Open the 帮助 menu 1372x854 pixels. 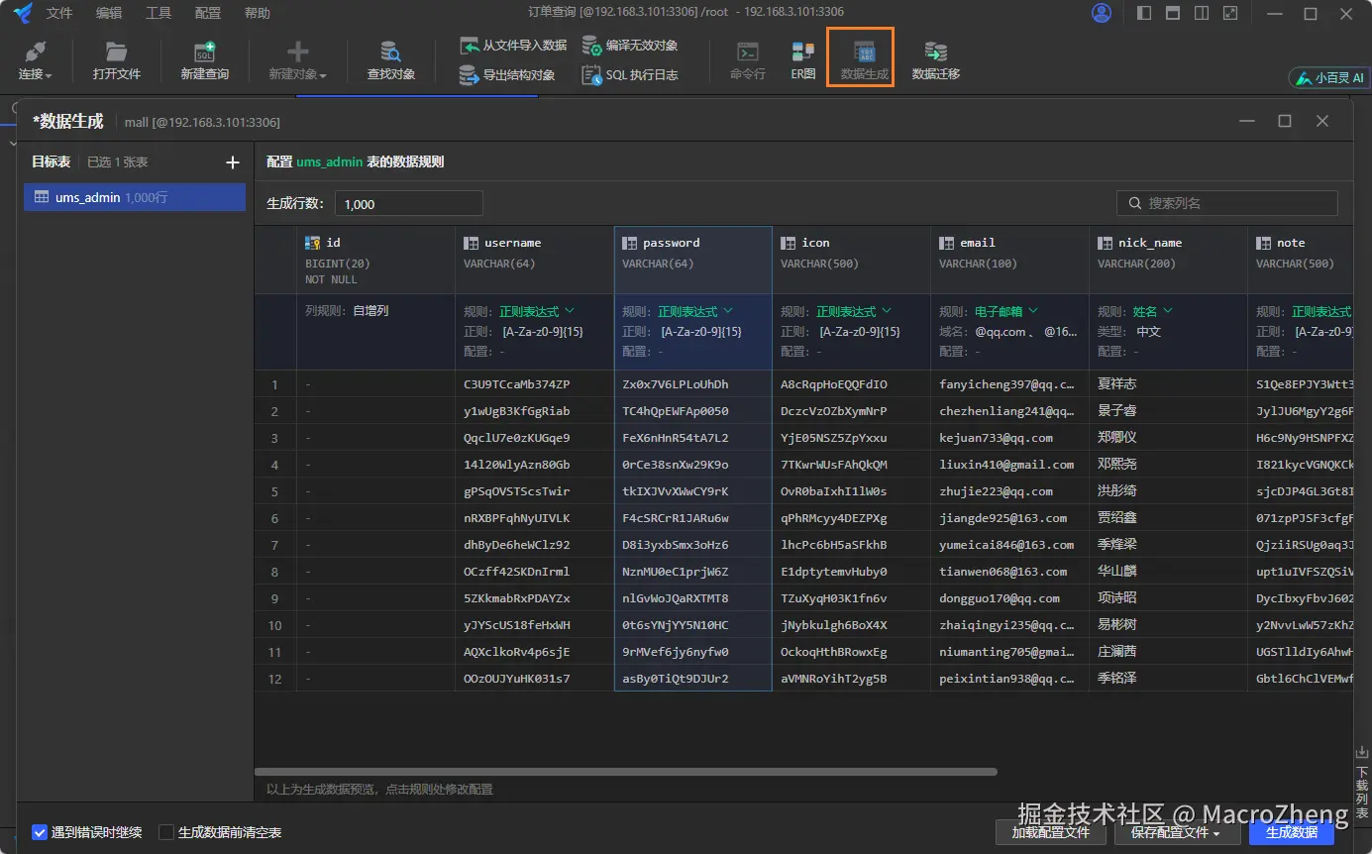click(257, 13)
